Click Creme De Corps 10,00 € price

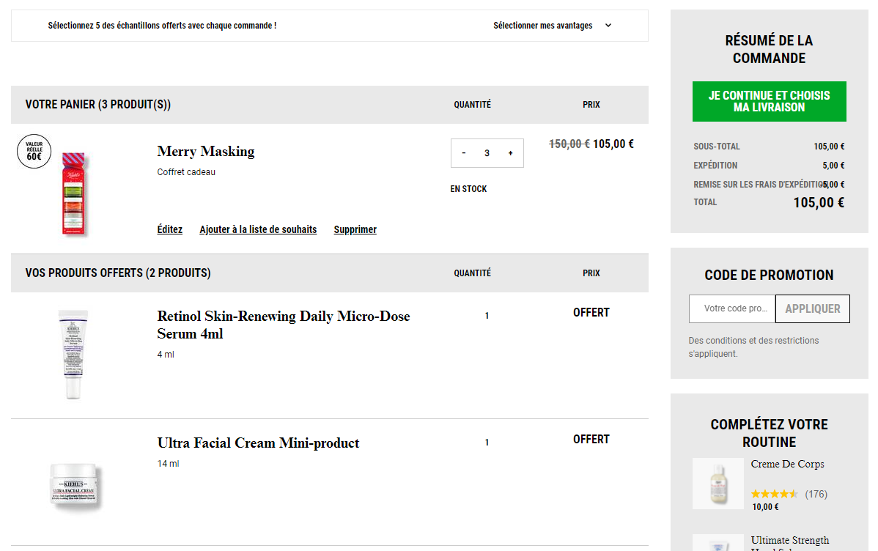pyautogui.click(x=765, y=507)
